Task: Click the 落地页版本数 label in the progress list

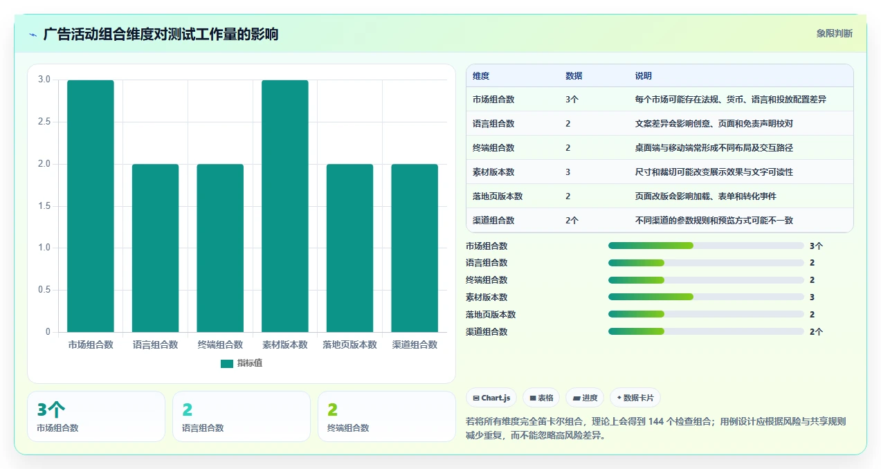Action: (x=491, y=315)
